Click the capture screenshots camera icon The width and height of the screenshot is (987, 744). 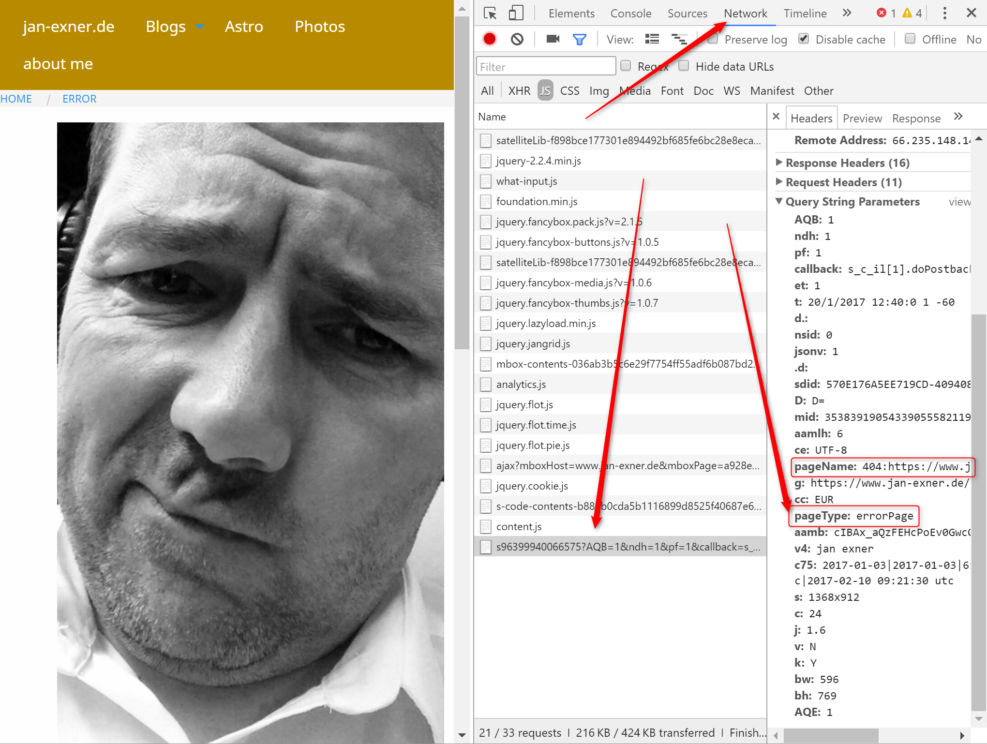pyautogui.click(x=553, y=39)
